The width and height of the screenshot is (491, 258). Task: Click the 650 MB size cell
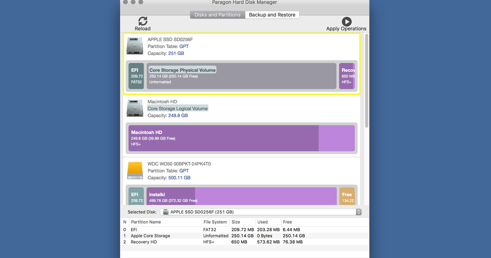coord(239,242)
